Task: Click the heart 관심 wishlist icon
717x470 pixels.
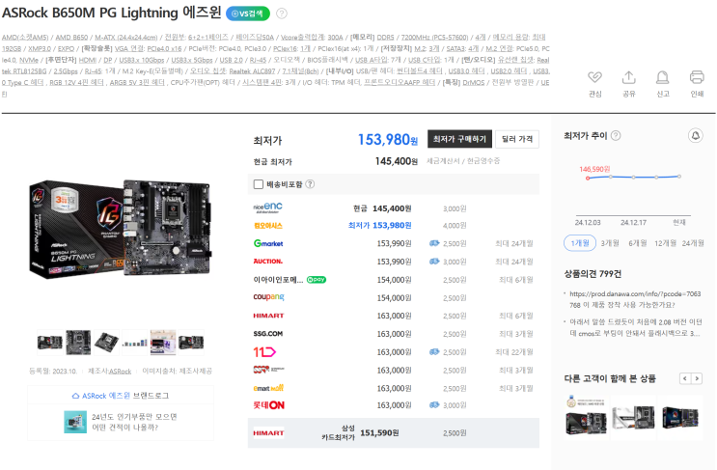Action: pyautogui.click(x=594, y=77)
